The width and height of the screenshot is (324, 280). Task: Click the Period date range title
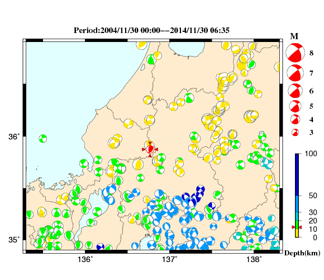pyautogui.click(x=152, y=30)
